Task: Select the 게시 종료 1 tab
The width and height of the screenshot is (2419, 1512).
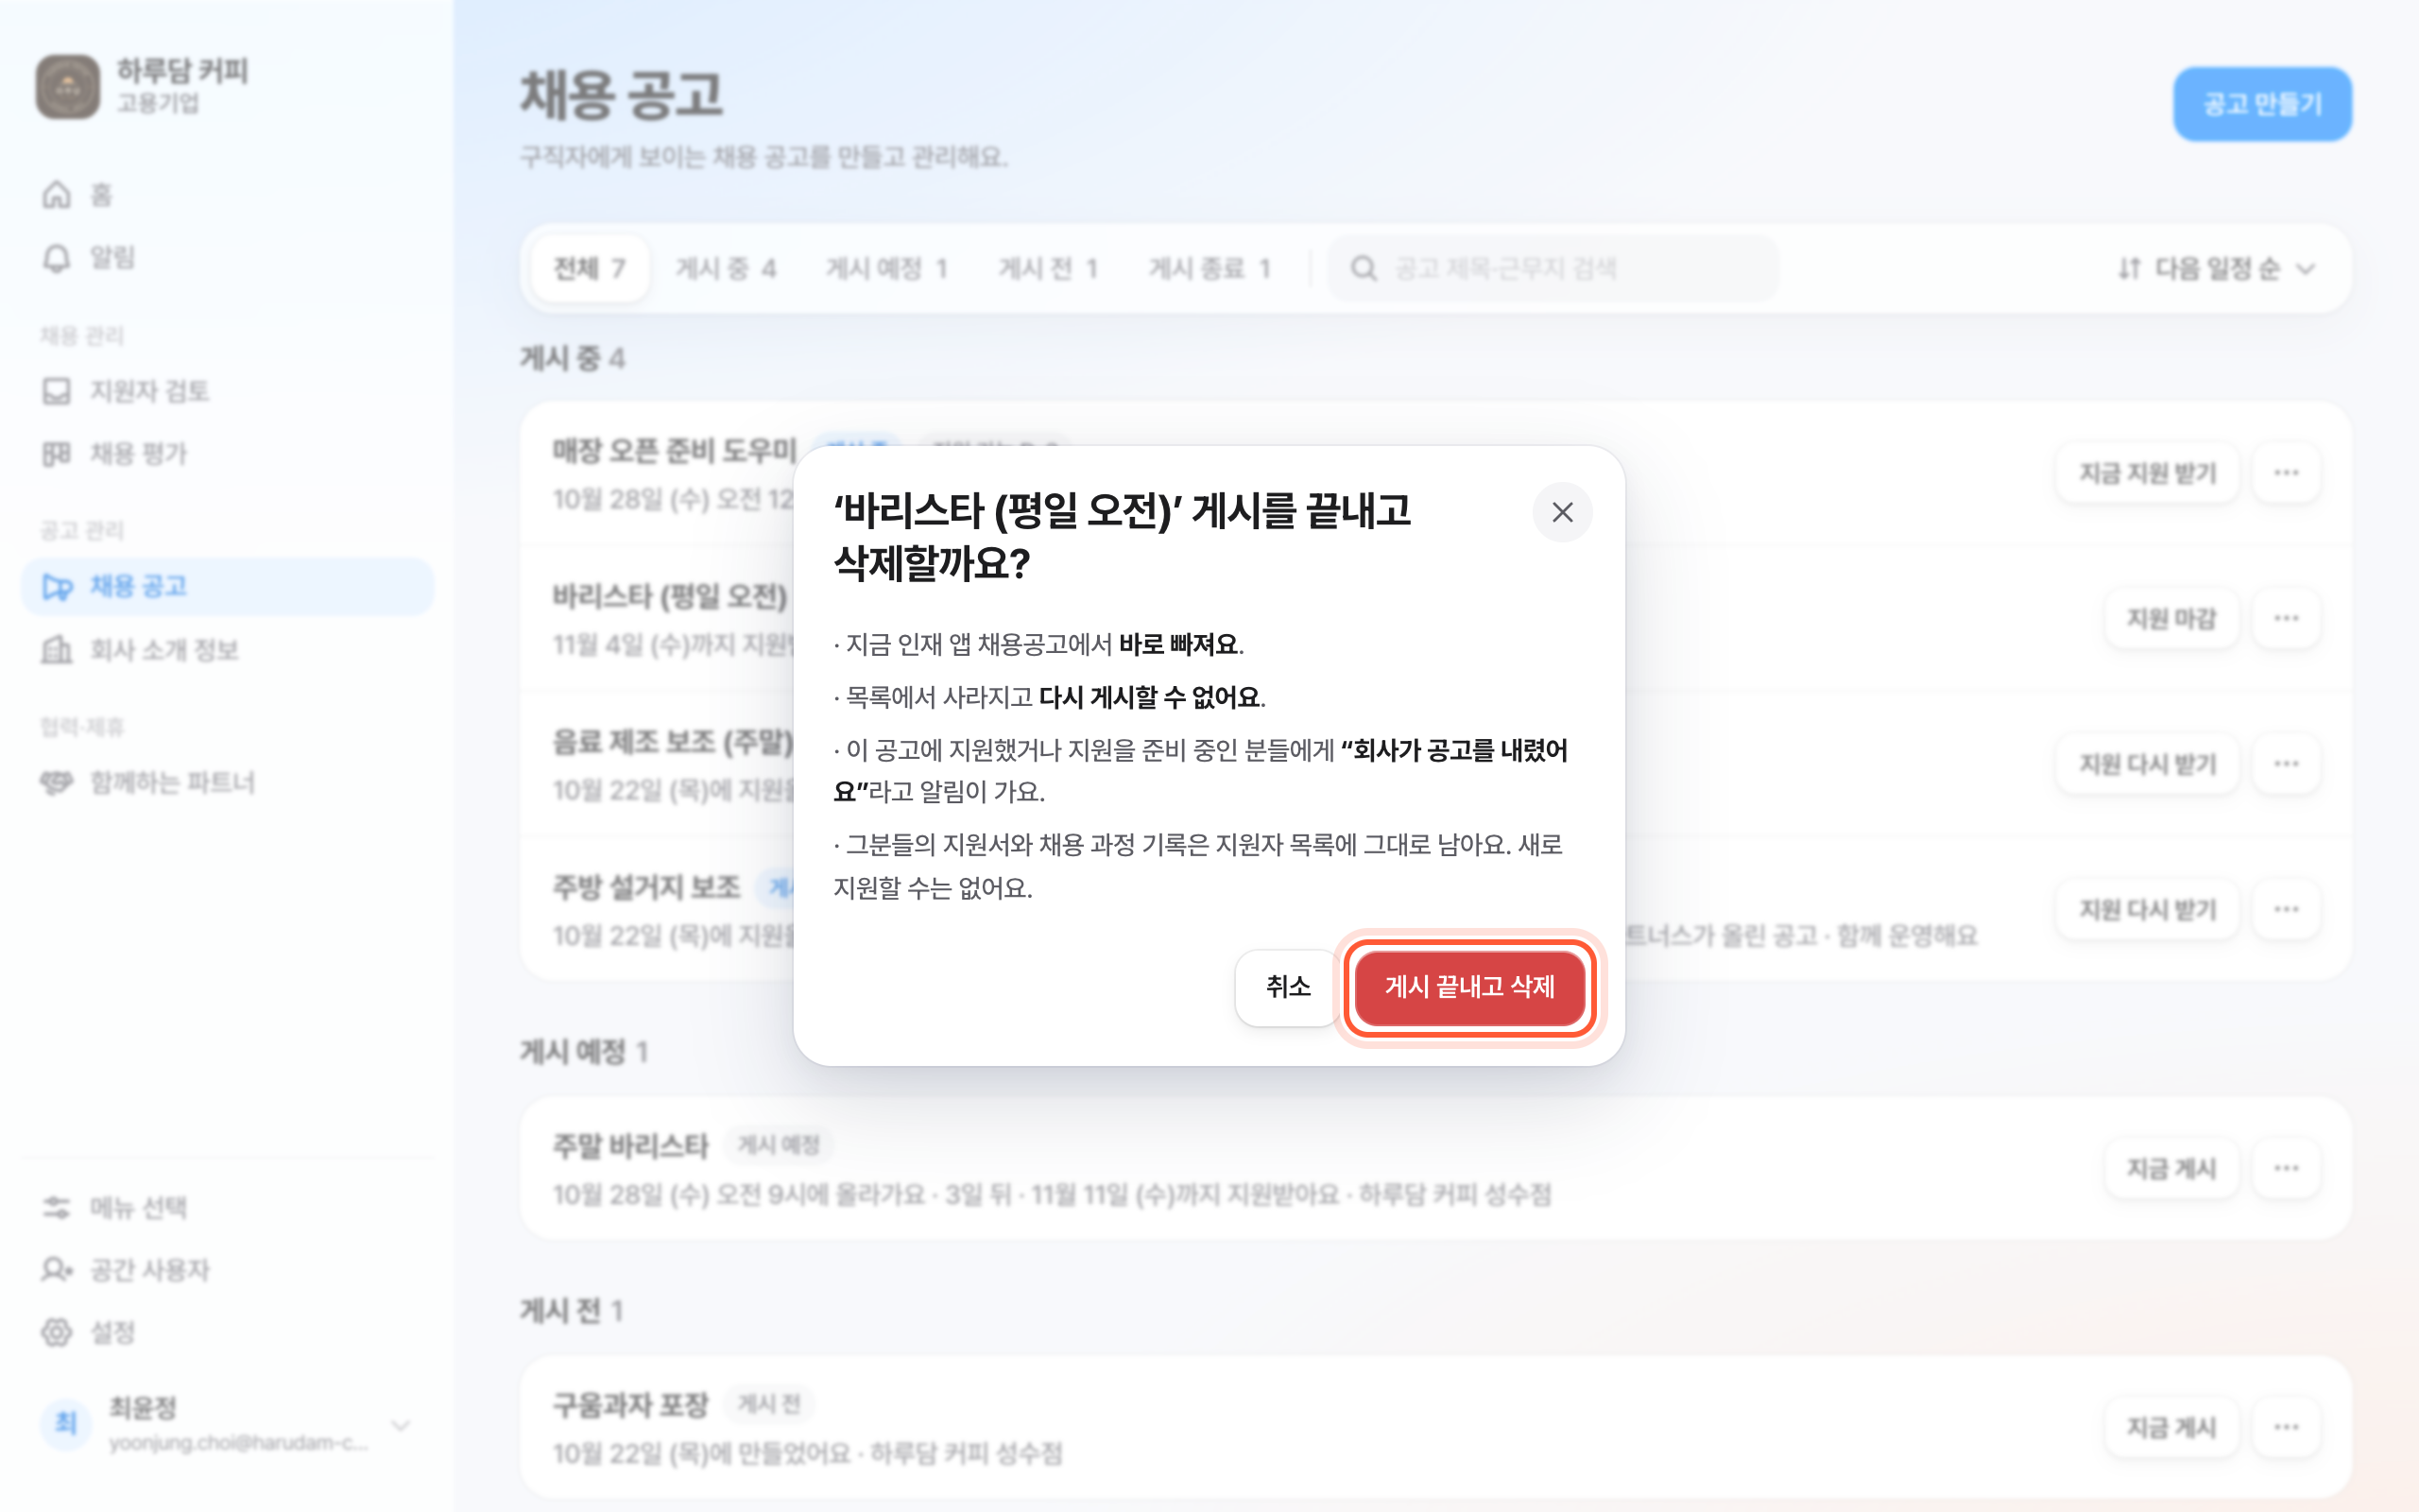Action: tap(1209, 268)
